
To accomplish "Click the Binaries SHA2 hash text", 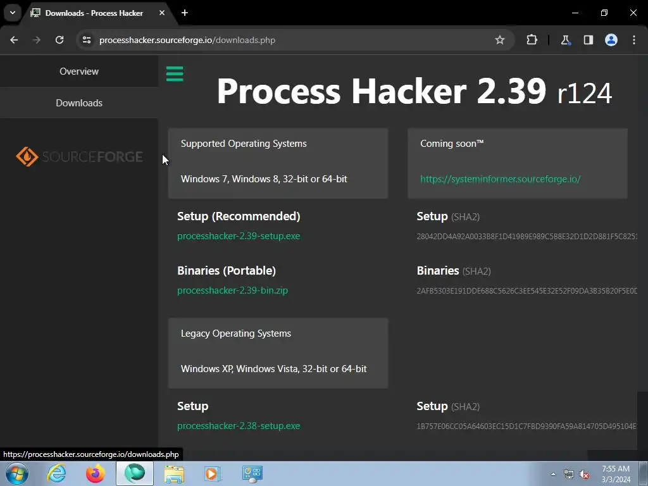I will 526,291.
